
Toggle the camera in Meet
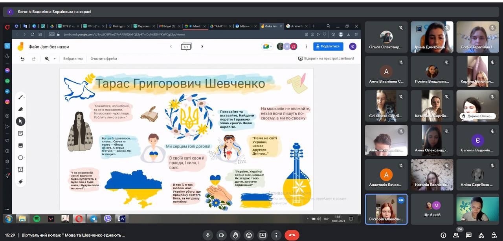coord(222,235)
